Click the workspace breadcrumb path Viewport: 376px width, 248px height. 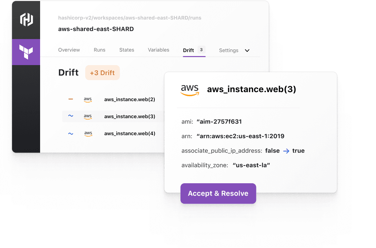pyautogui.click(x=130, y=18)
